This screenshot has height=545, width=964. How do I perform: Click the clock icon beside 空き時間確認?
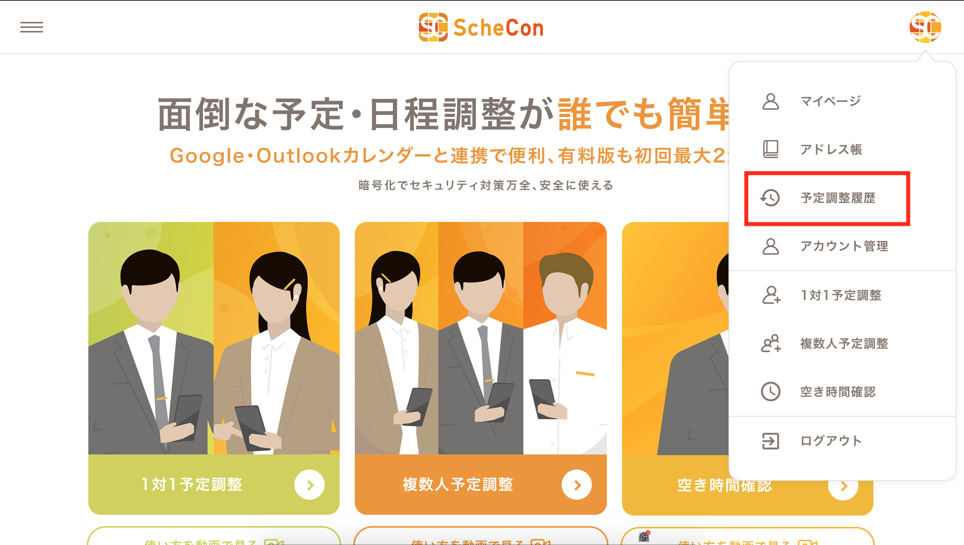click(x=770, y=392)
